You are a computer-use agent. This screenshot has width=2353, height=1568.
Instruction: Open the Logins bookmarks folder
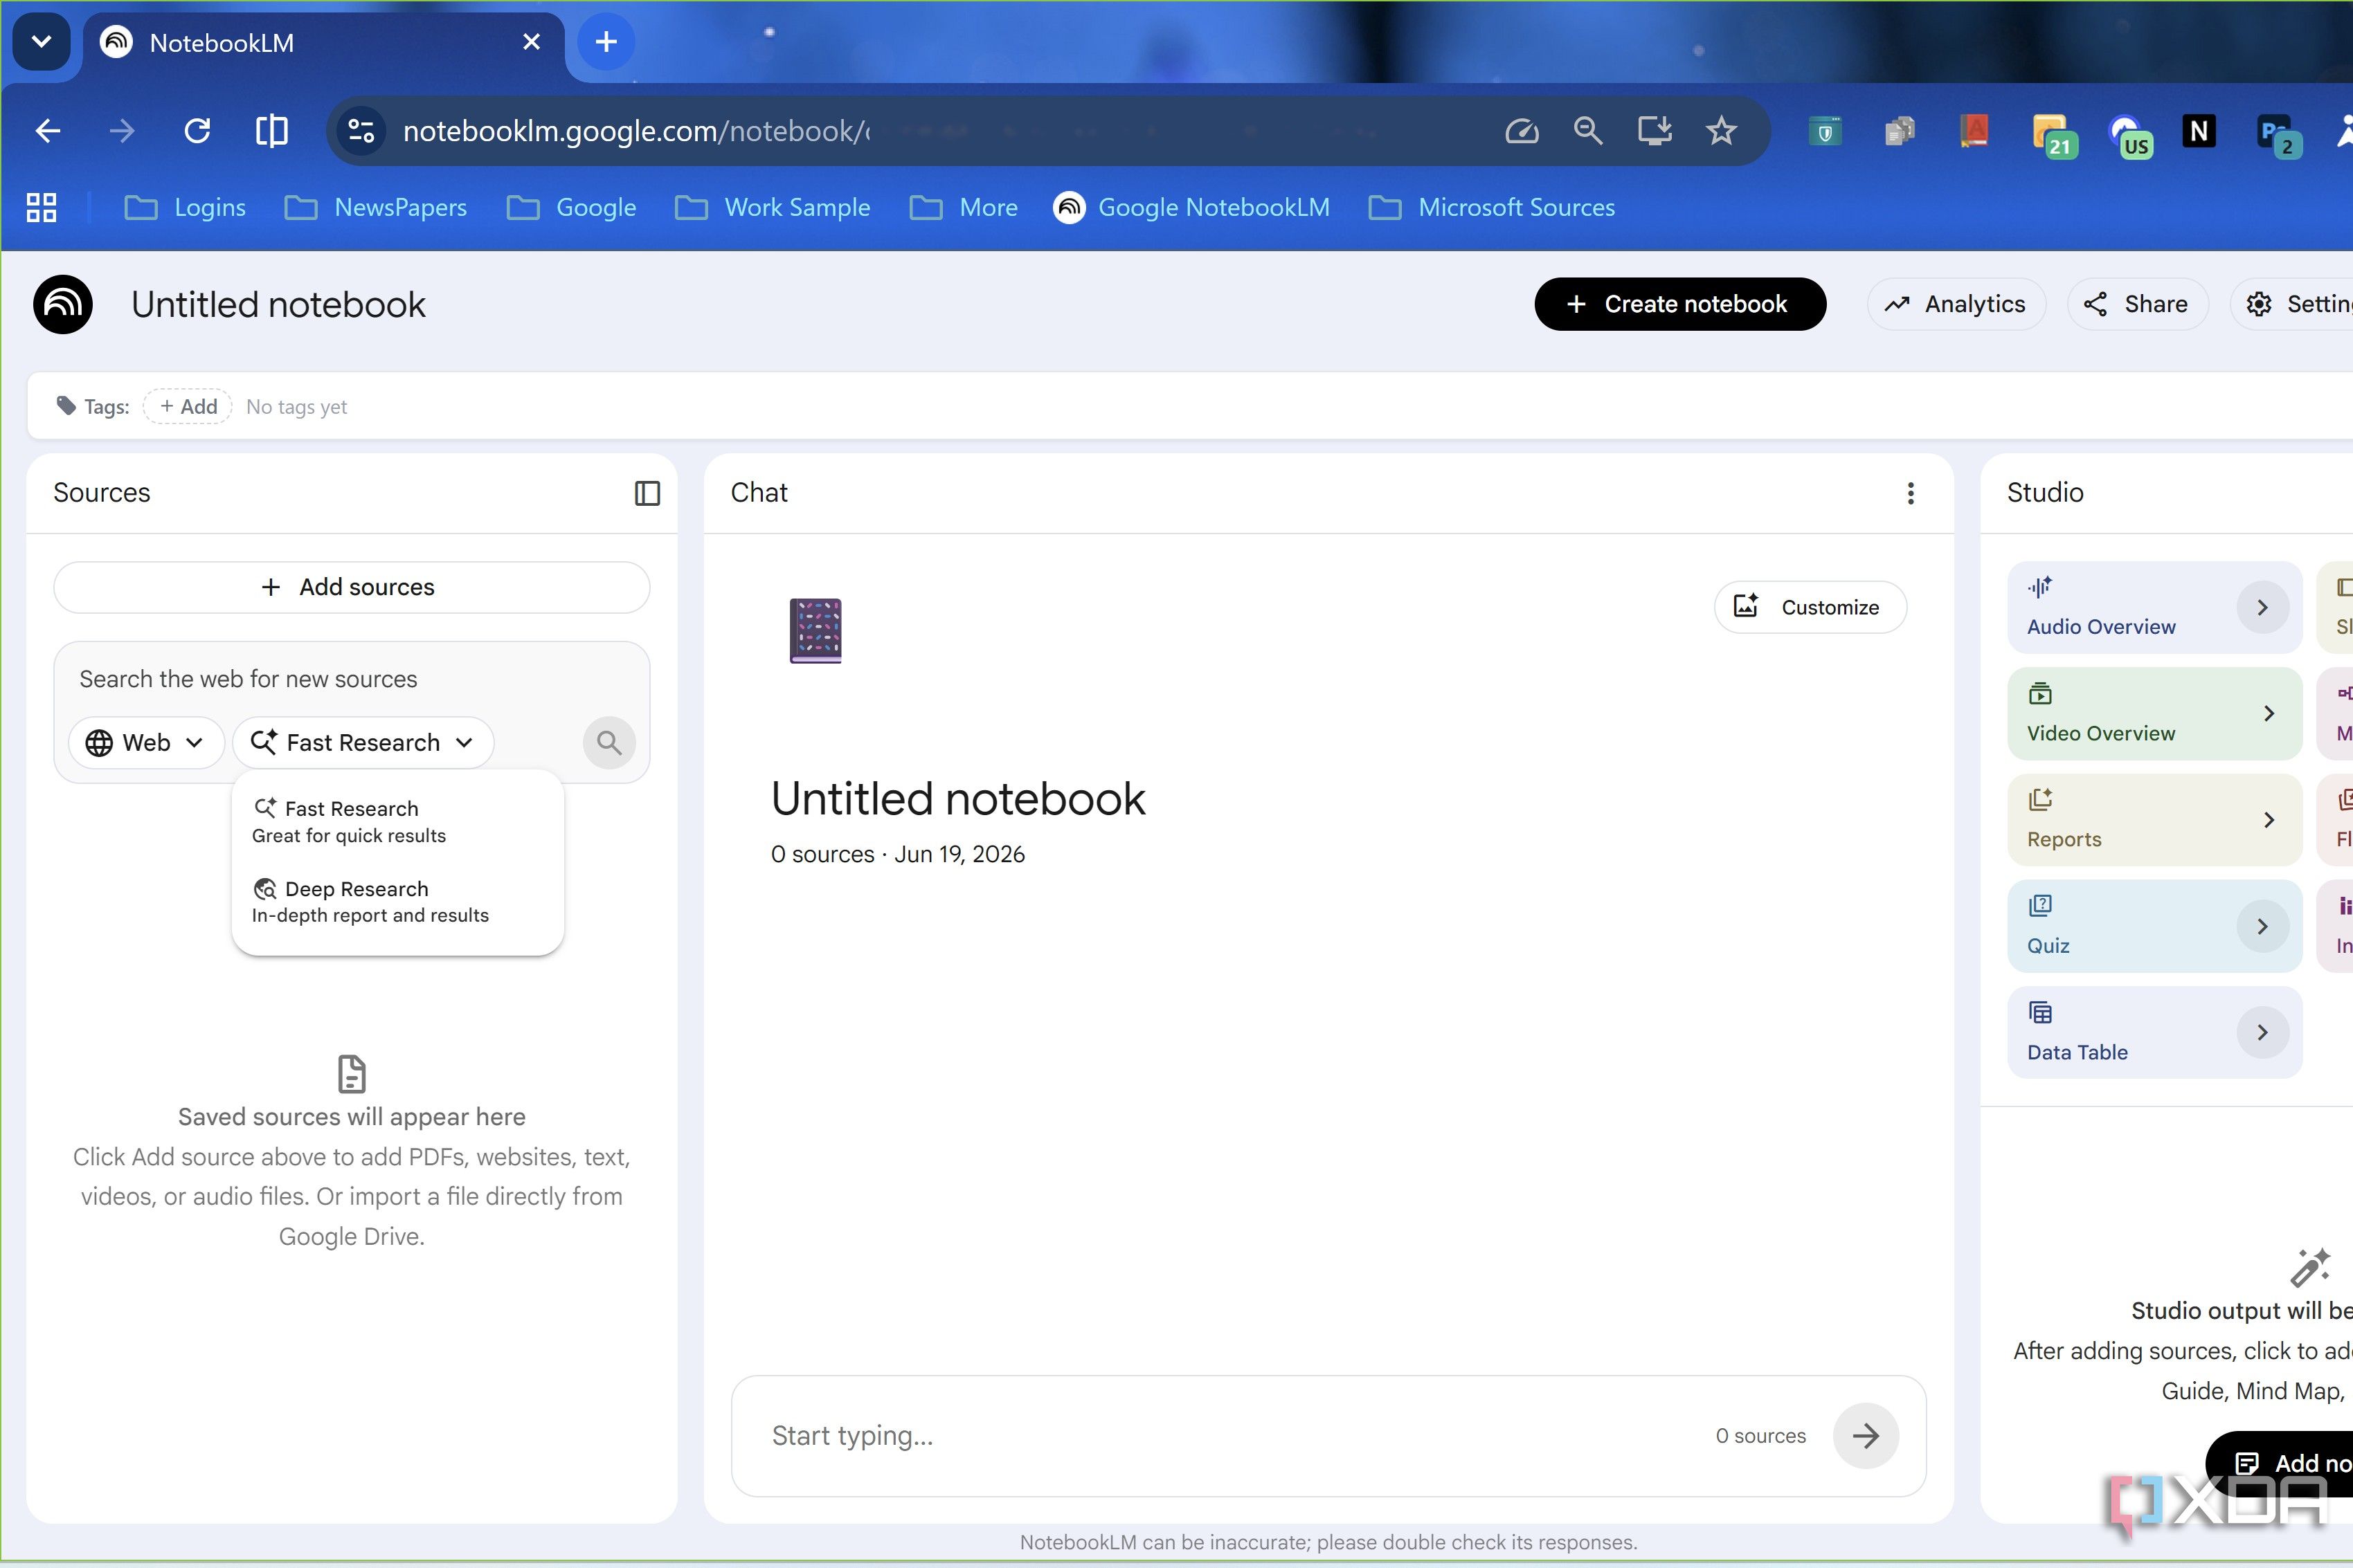pos(185,208)
